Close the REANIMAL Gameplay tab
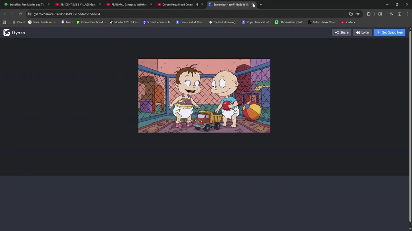 coord(151,4)
